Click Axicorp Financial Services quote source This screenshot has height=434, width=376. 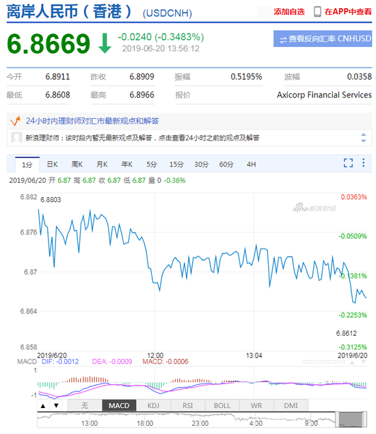(x=324, y=95)
